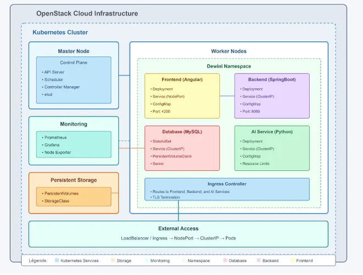
Task: Click the 'Namespace' legend label
Action: pos(199,261)
